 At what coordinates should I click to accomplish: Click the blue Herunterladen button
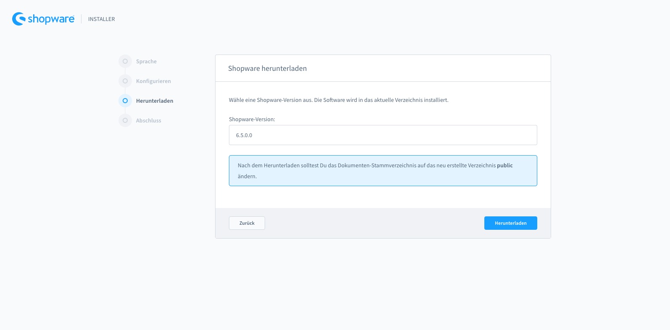coord(511,223)
